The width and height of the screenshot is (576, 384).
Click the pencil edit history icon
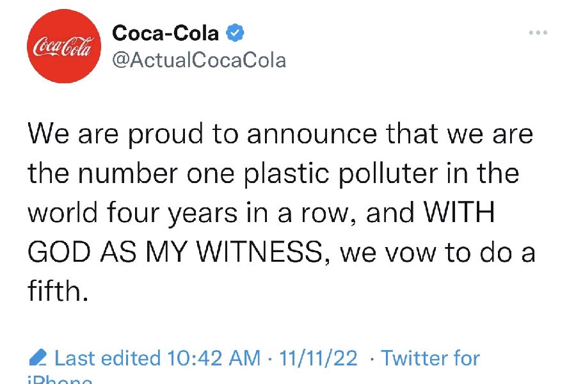point(38,356)
